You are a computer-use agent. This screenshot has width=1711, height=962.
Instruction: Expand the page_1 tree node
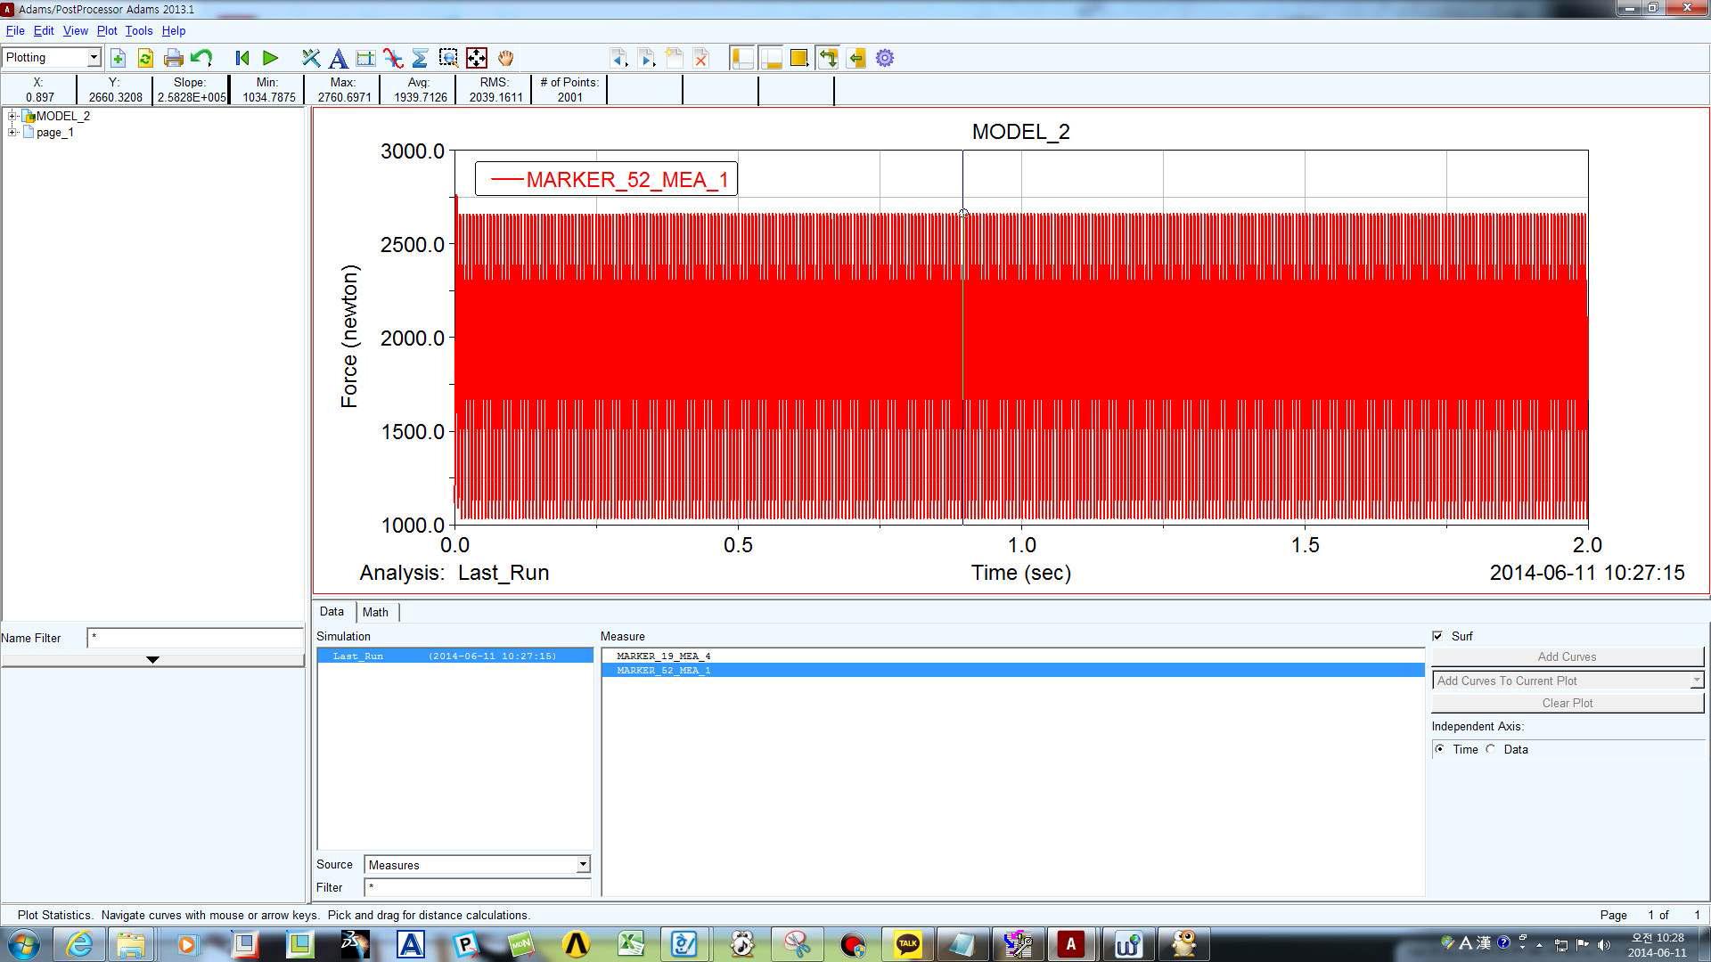click(x=12, y=132)
